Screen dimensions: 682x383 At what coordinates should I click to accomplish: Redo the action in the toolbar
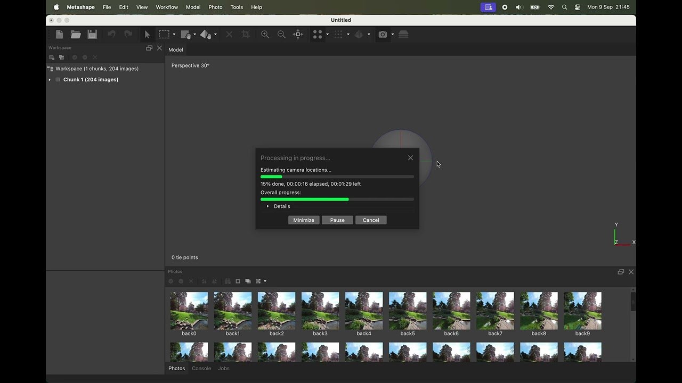(x=128, y=35)
